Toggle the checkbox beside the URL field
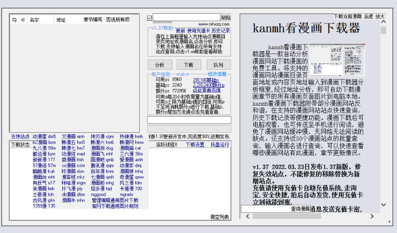This screenshot has width=397, height=233. (150, 18)
